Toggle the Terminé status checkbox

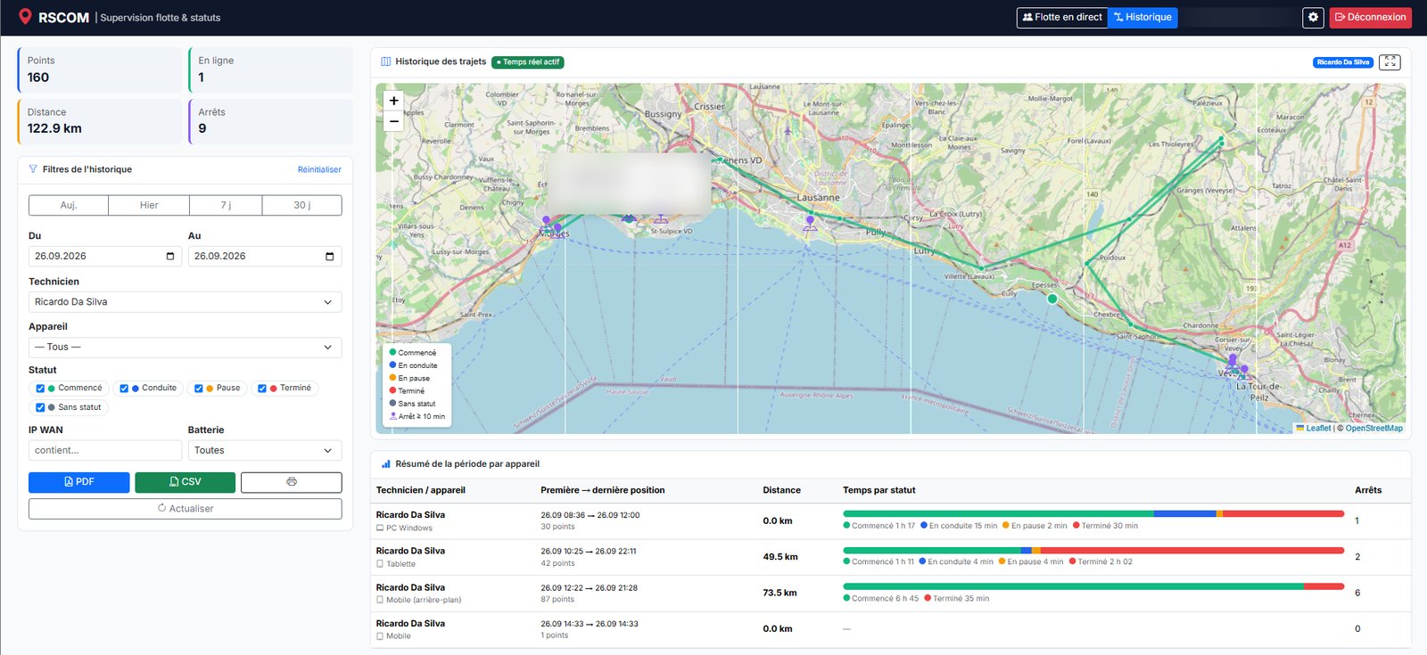pyautogui.click(x=262, y=389)
